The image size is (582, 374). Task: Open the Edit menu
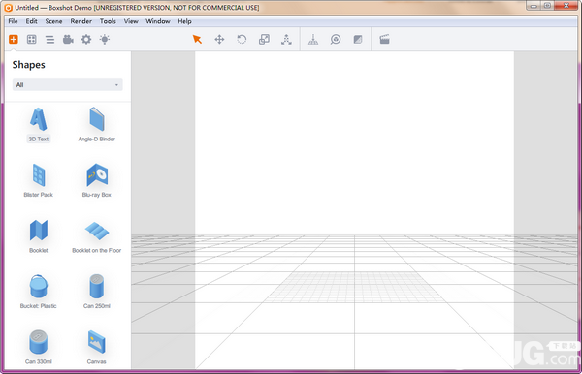(32, 21)
